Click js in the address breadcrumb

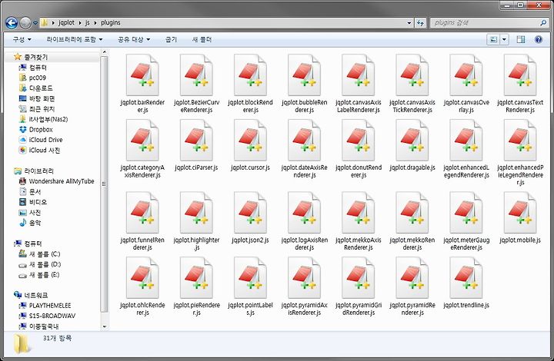coord(87,22)
